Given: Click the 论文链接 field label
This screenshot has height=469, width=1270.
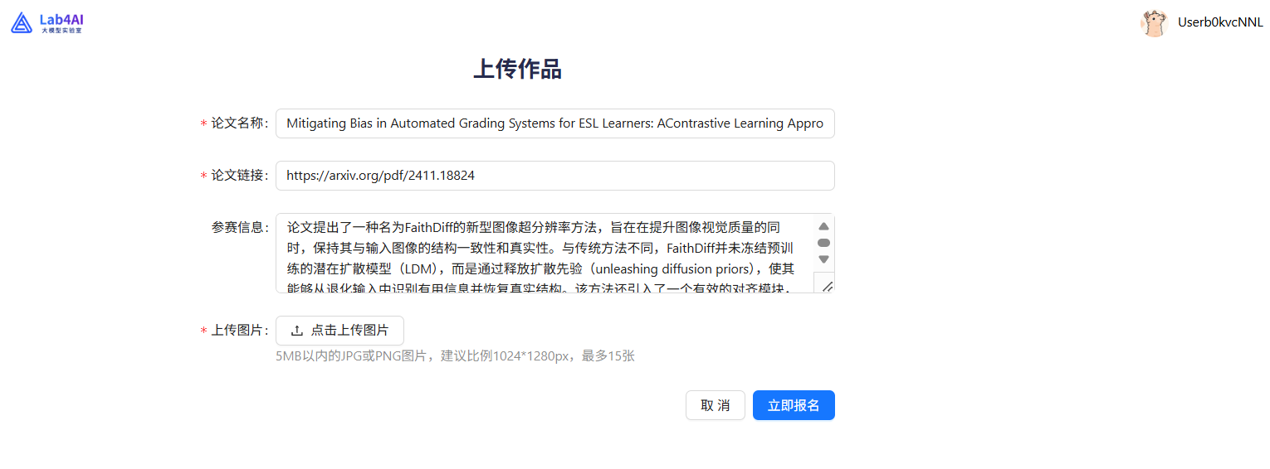Looking at the screenshot, I should 238,176.
